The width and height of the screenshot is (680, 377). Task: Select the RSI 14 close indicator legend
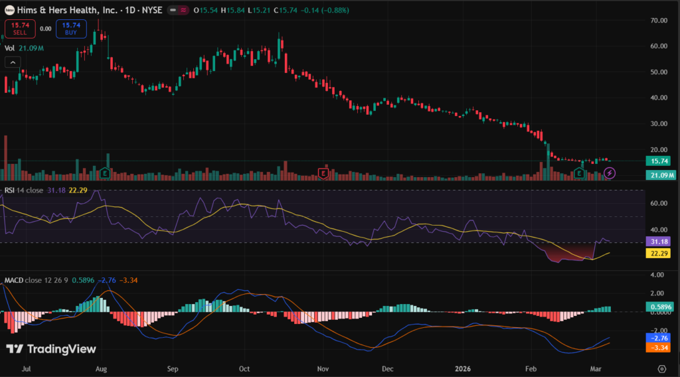coord(25,190)
